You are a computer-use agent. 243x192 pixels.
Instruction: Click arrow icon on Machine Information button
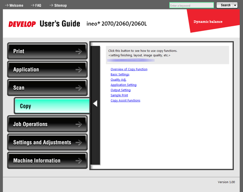click(78, 161)
